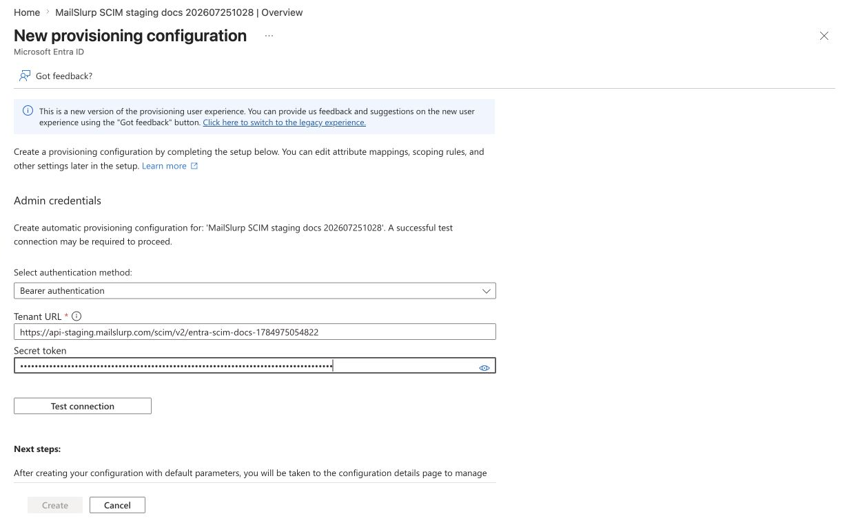Click the Got feedback? text button

64,76
